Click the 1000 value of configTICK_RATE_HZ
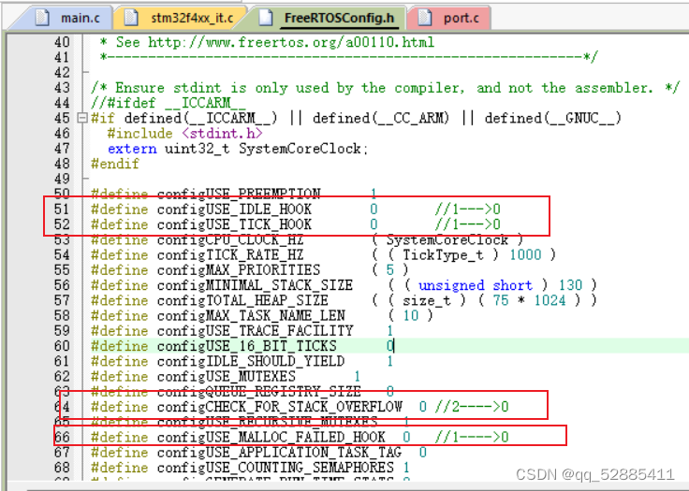Viewport: 689px width, 491px height. pos(525,254)
